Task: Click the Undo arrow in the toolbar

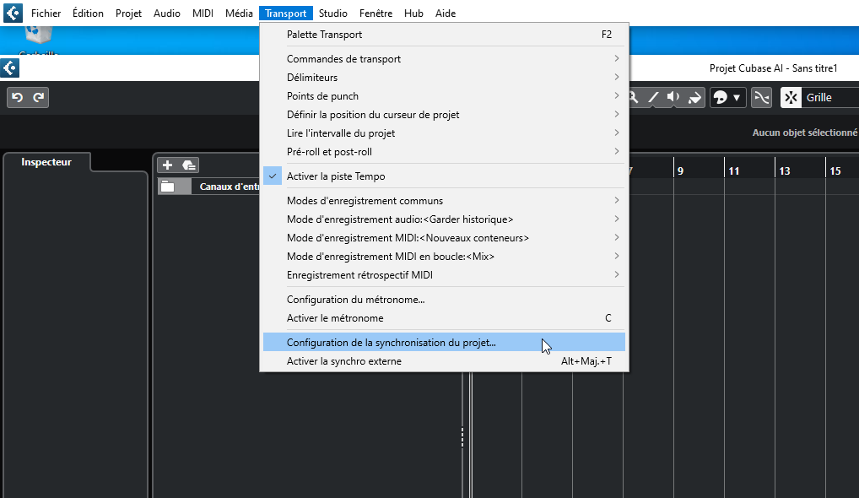Action: point(18,98)
